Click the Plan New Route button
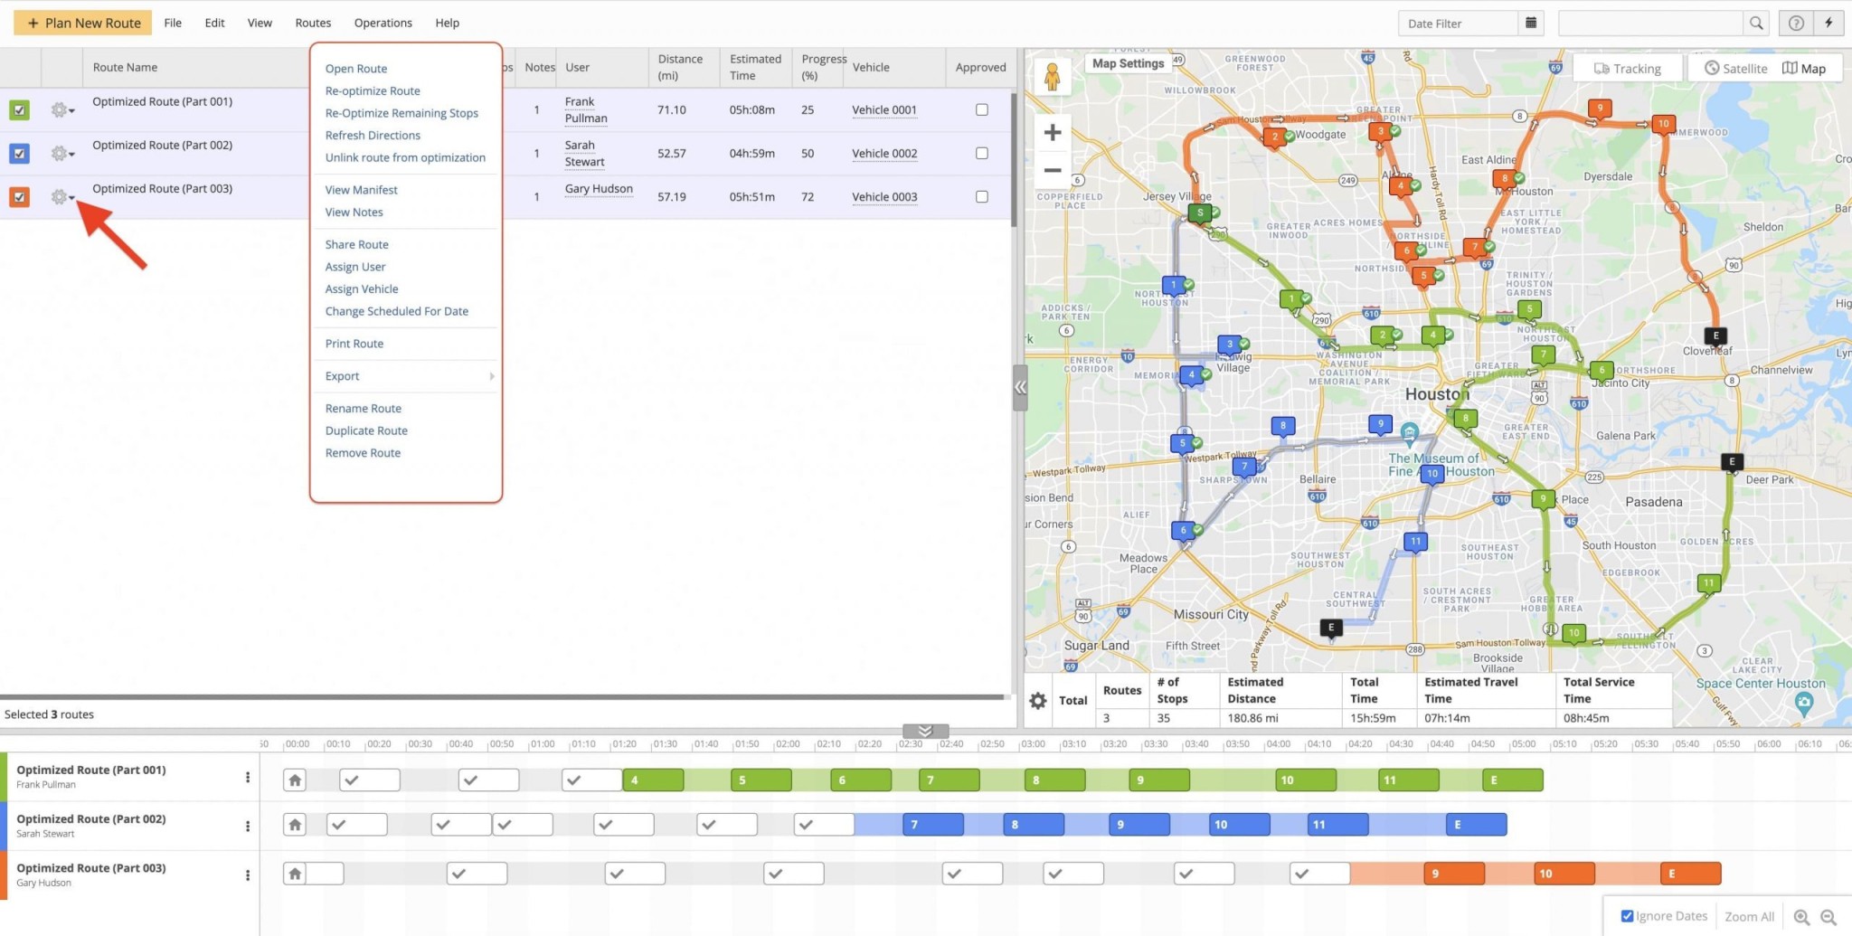 [82, 23]
